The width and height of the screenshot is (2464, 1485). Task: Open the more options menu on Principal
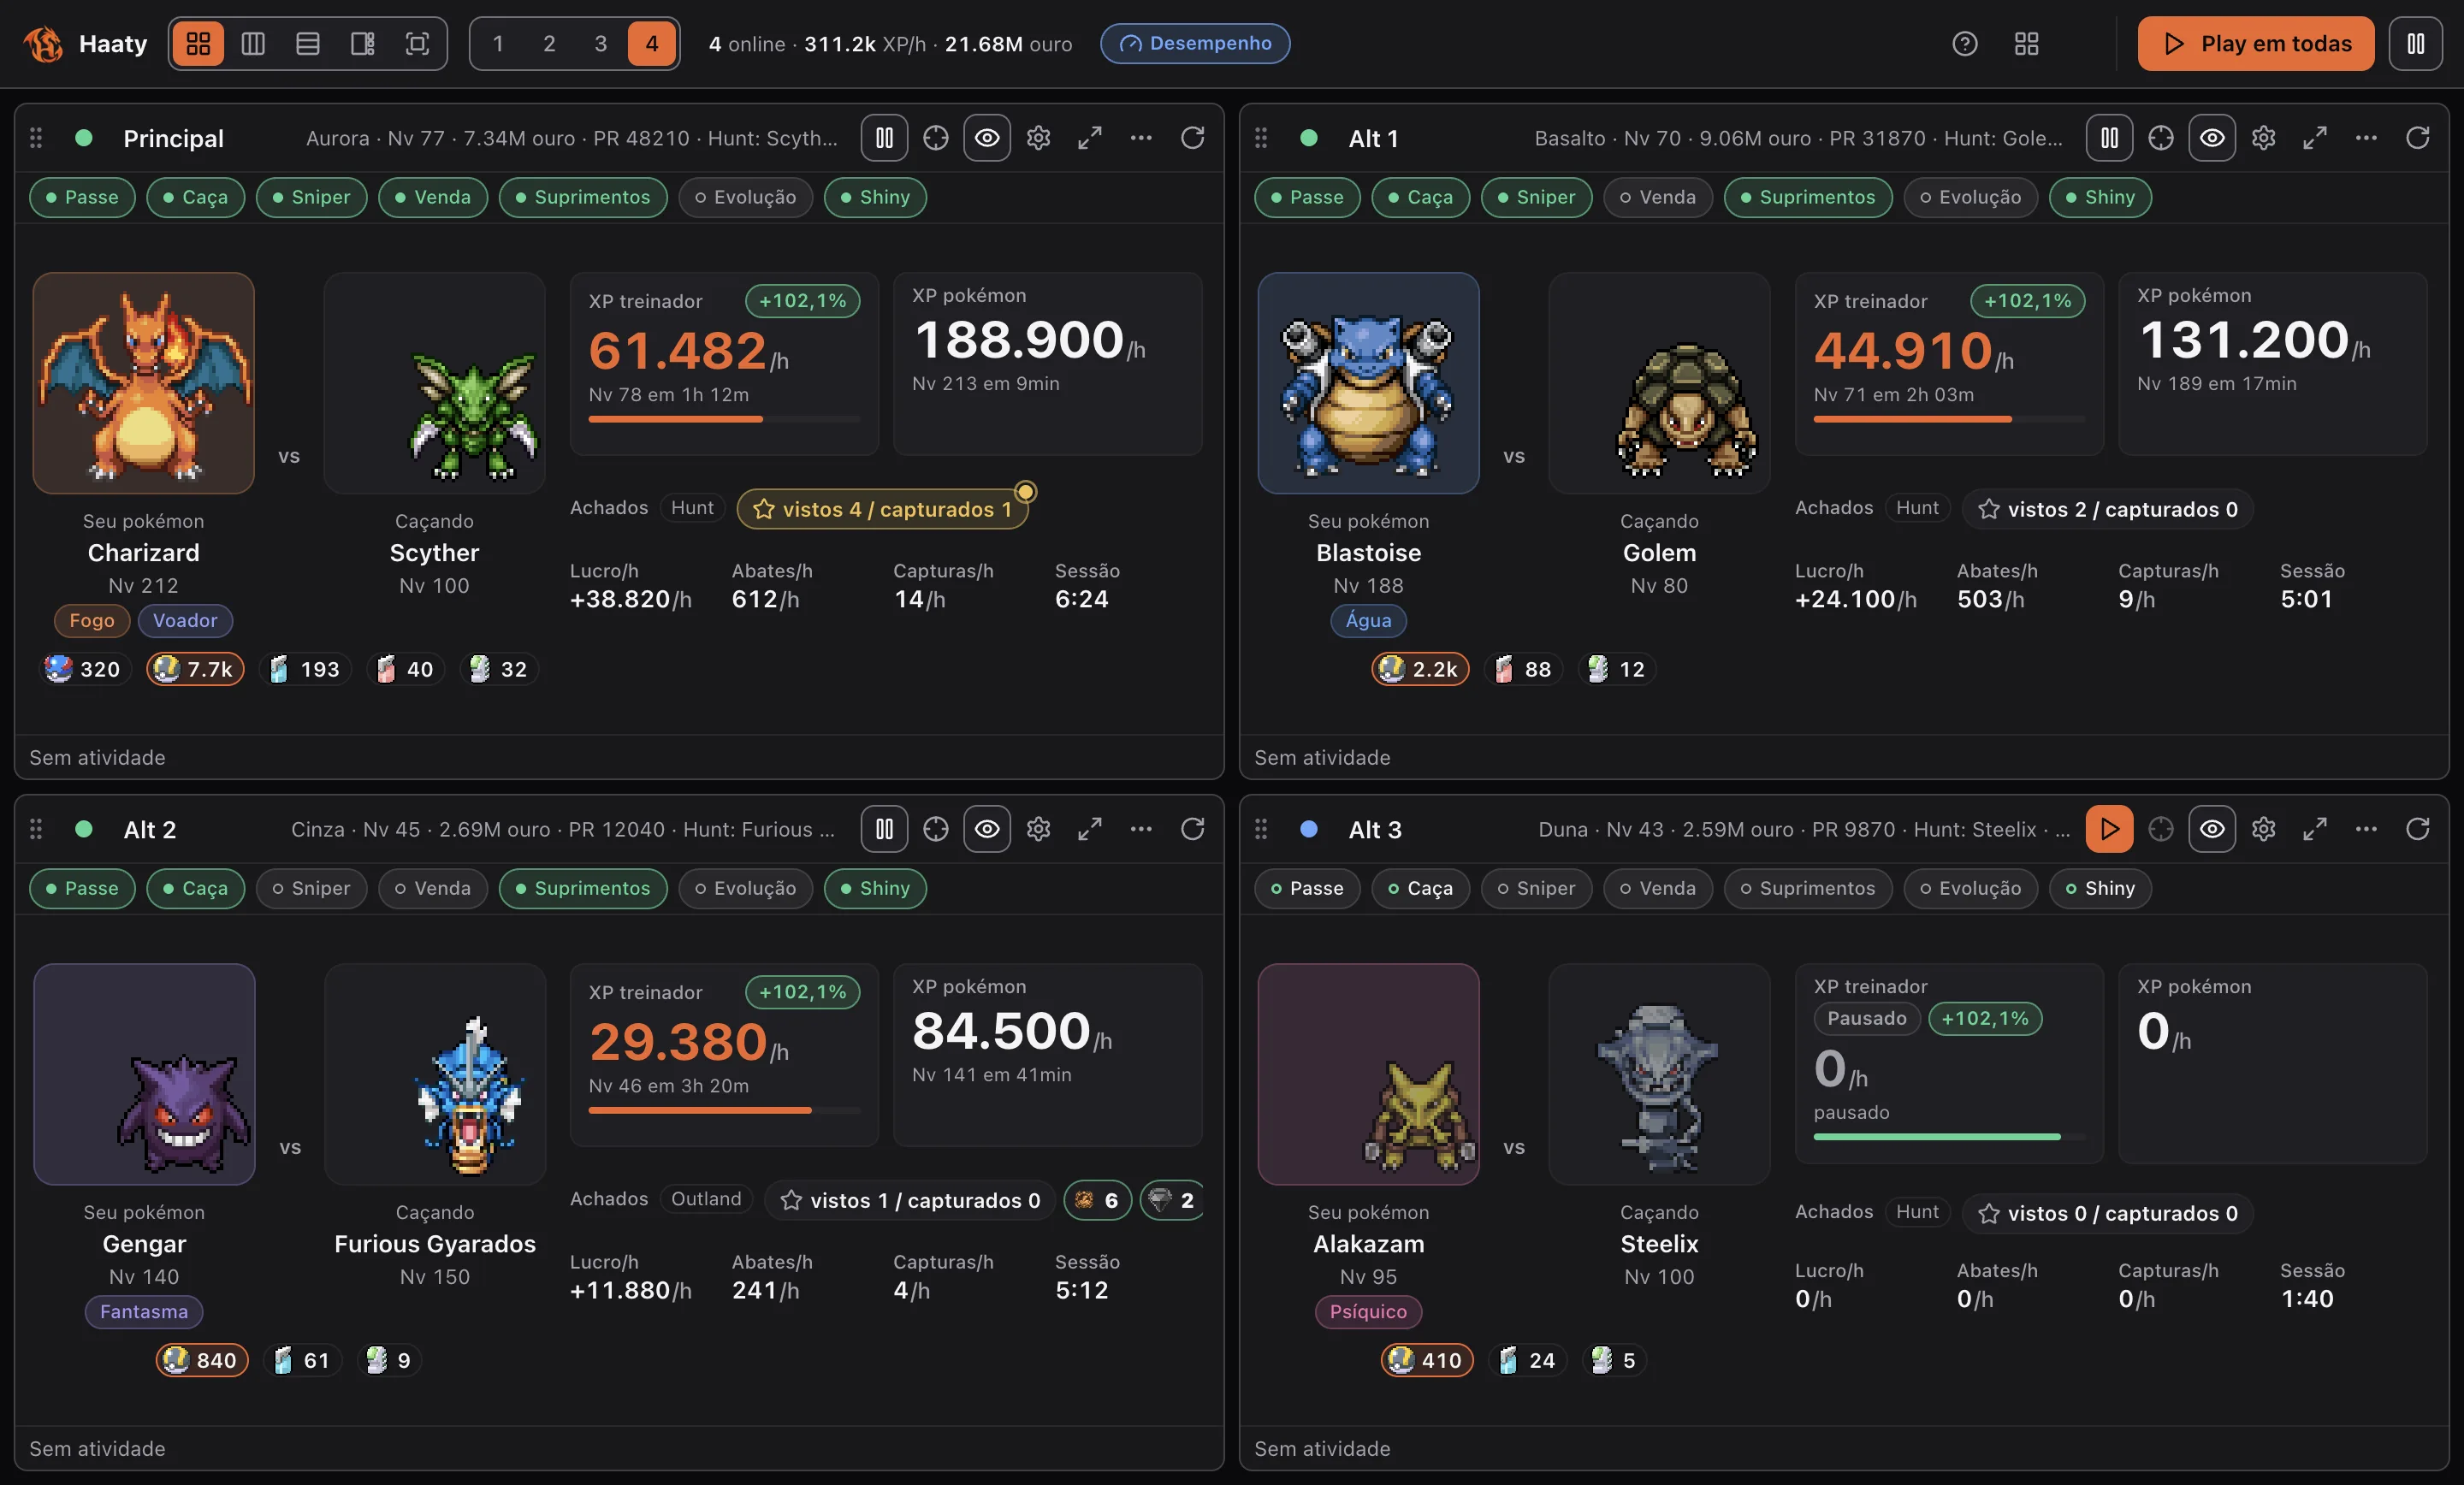click(x=1141, y=138)
